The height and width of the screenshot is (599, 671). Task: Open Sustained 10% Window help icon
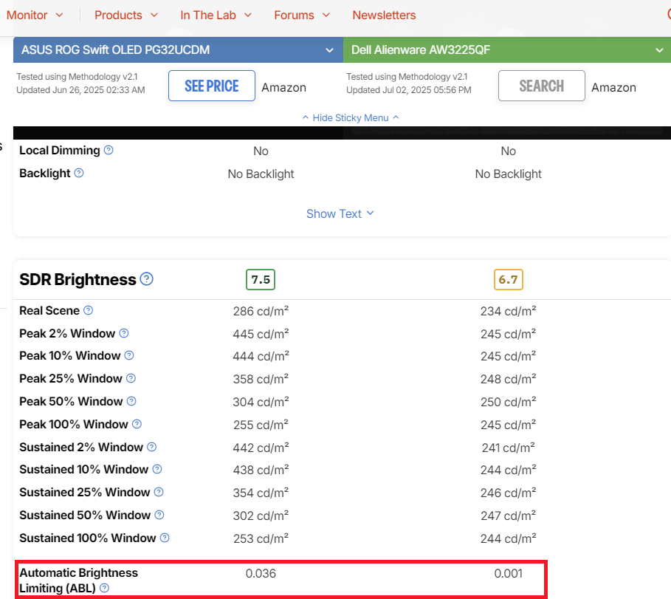coord(157,469)
